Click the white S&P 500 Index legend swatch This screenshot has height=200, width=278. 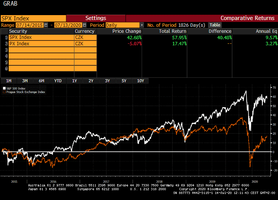[4, 88]
